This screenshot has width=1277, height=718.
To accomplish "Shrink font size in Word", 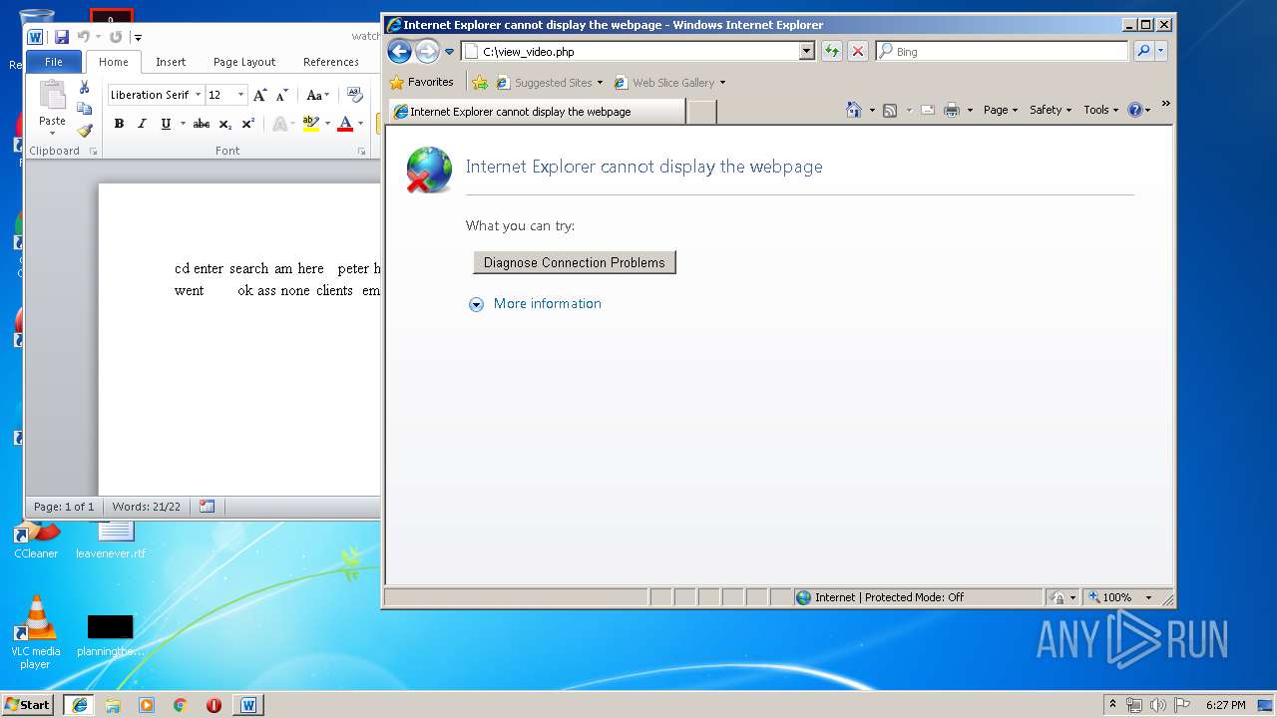I will click(x=281, y=95).
